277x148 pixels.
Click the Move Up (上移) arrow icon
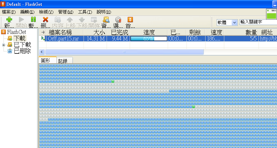click(69, 20)
